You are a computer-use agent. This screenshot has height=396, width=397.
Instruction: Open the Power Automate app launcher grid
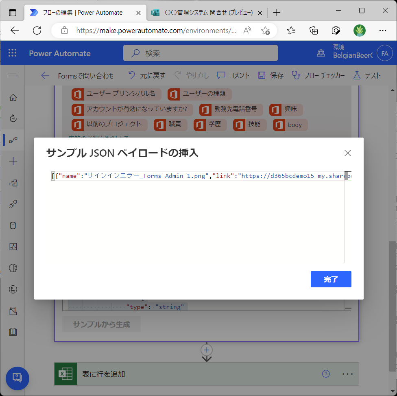point(12,53)
